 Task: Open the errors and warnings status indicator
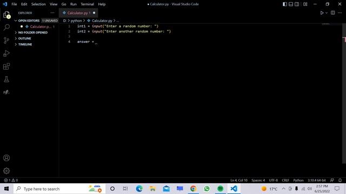point(11,180)
